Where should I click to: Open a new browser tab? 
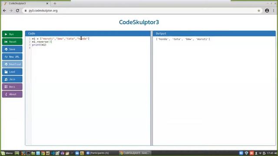pos(55,3)
